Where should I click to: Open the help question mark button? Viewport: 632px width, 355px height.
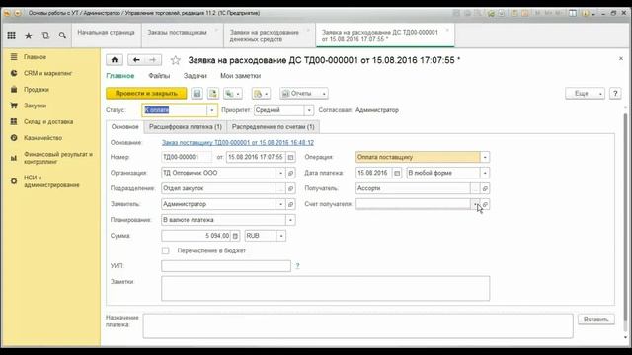pyautogui.click(x=615, y=94)
